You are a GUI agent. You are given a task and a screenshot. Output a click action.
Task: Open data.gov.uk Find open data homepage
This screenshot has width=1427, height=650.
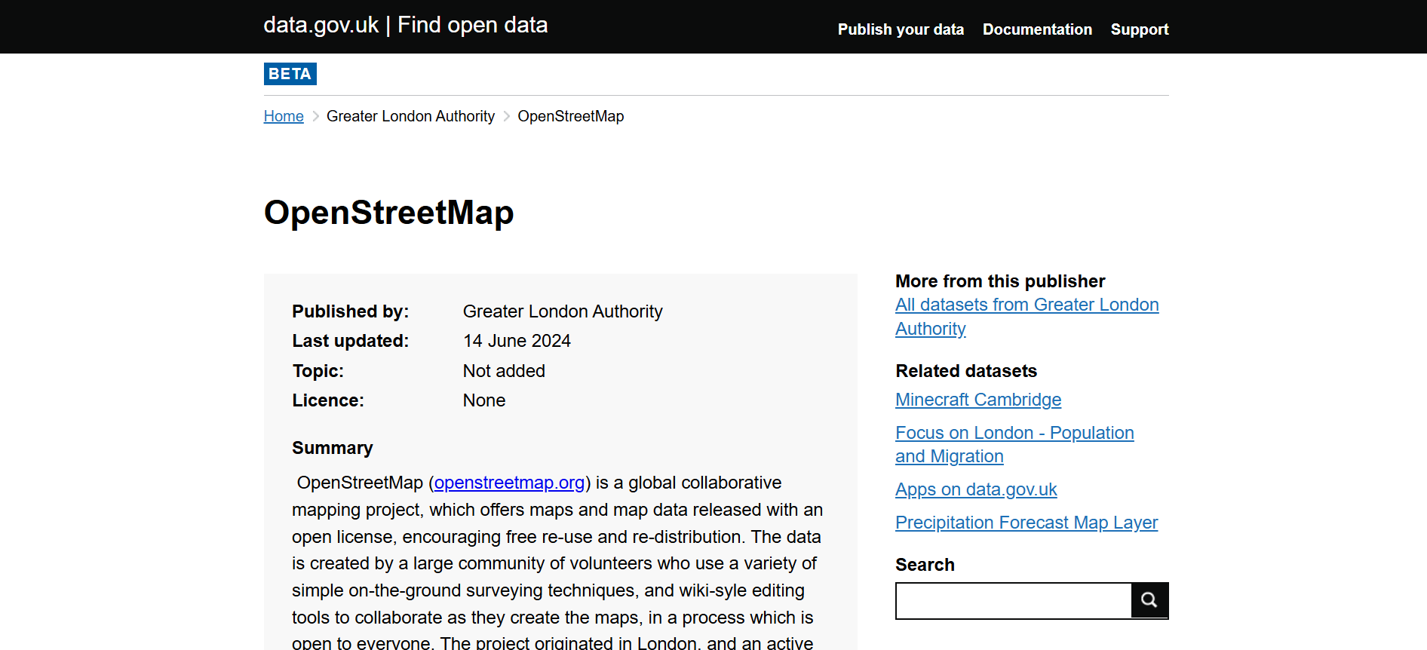click(406, 26)
